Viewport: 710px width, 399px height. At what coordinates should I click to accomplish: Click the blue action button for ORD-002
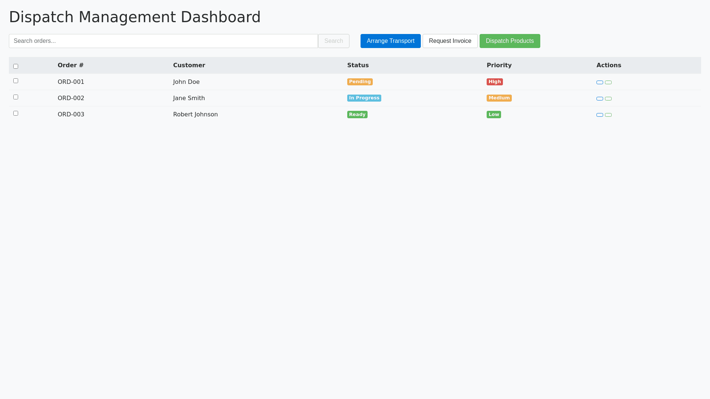pyautogui.click(x=600, y=99)
